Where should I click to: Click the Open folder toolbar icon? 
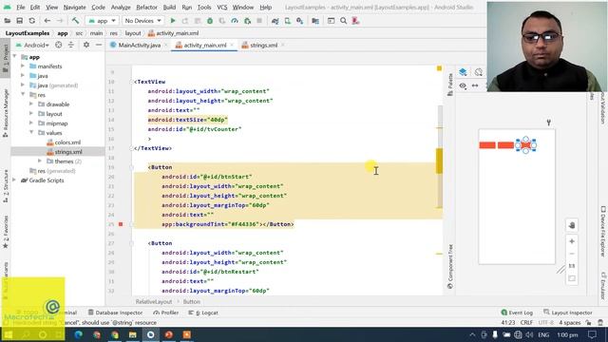pyautogui.click(x=8, y=21)
